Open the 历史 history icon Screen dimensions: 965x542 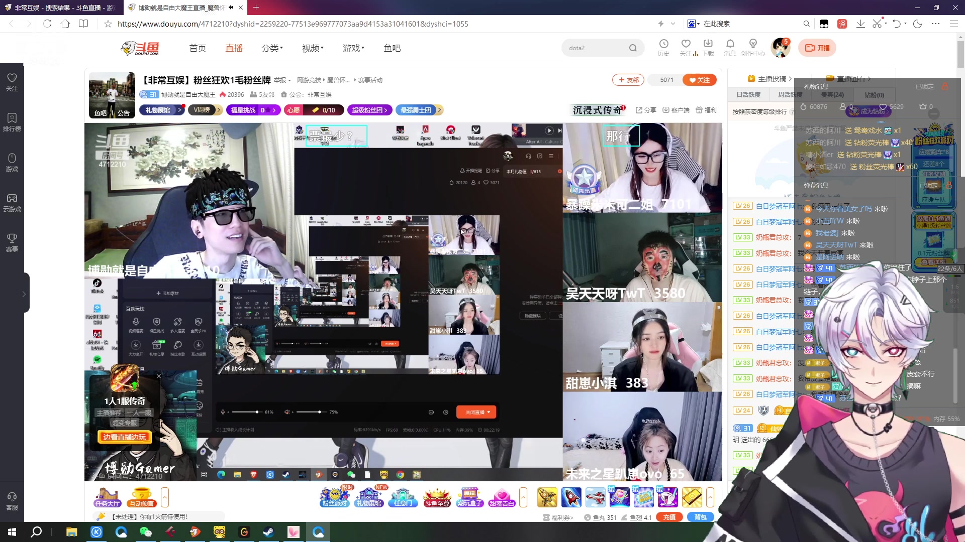coord(663,48)
